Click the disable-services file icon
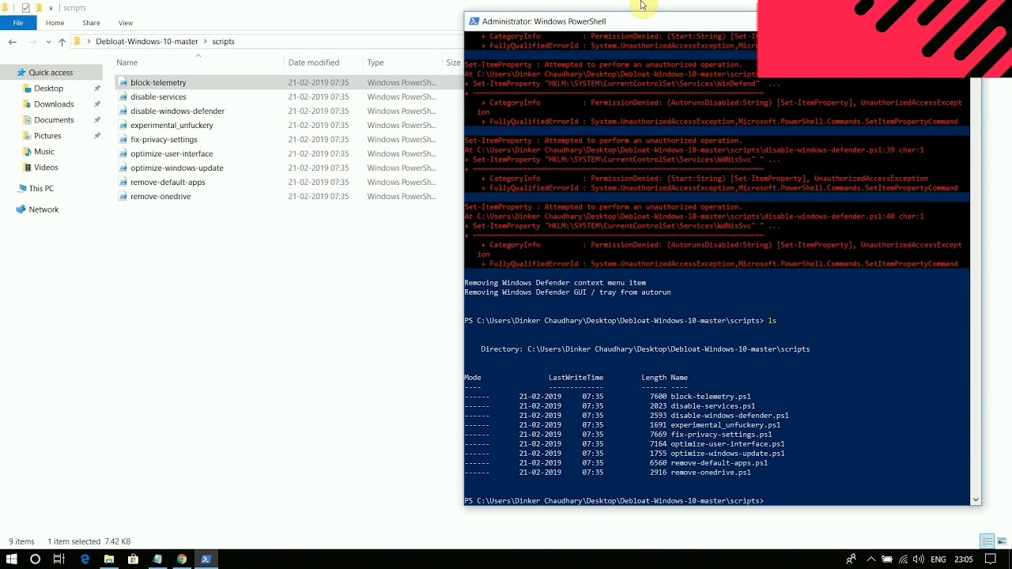The width and height of the screenshot is (1012, 569). (123, 96)
